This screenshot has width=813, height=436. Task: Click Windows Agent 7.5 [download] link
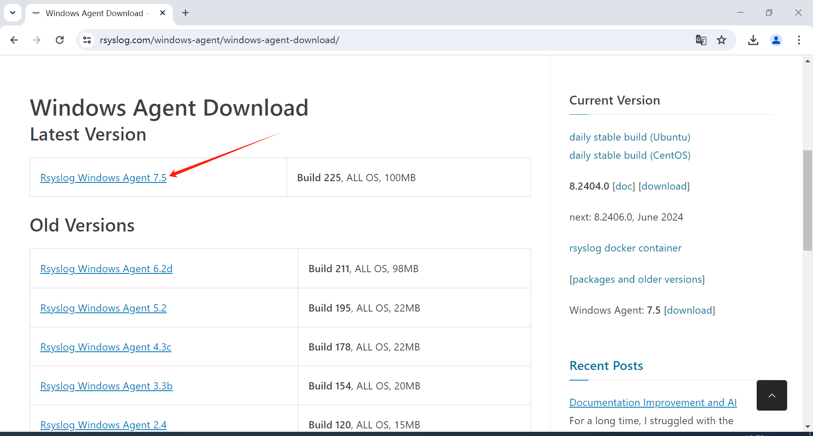pos(689,310)
